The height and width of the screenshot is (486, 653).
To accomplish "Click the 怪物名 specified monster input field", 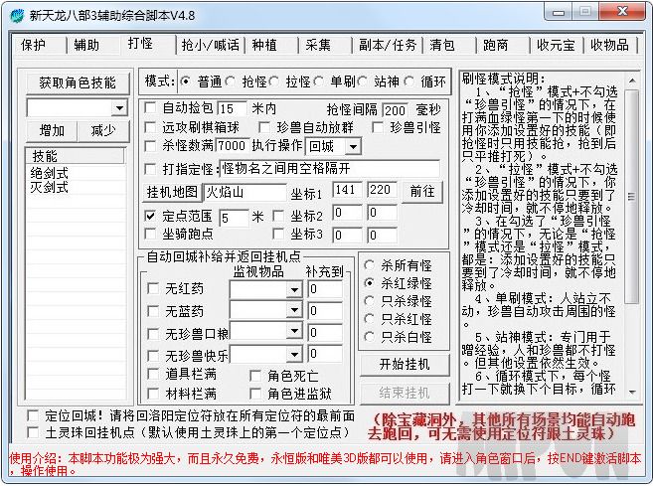I will [x=329, y=169].
